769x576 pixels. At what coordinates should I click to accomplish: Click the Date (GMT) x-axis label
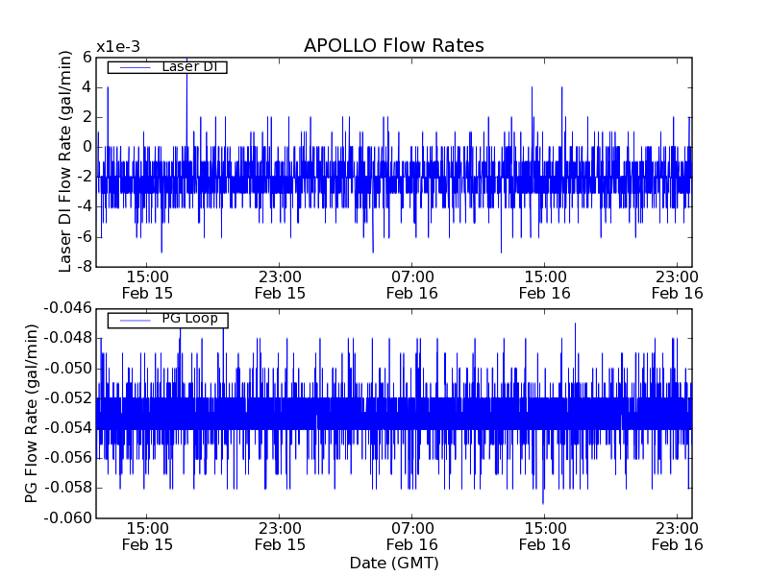tap(393, 563)
